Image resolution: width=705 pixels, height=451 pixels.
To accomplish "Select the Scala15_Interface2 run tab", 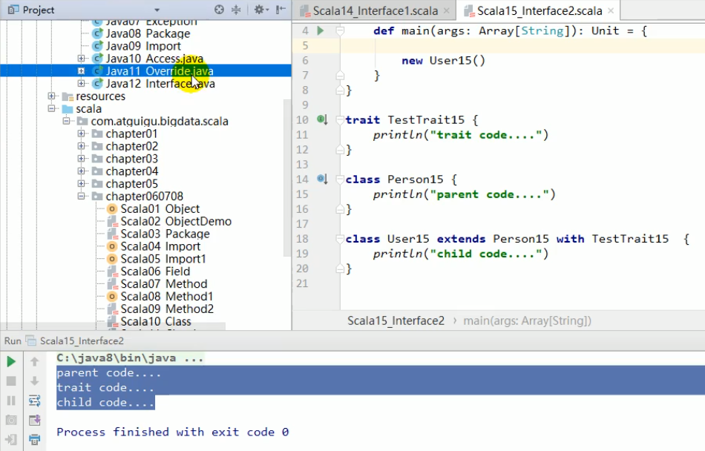I will (76, 341).
